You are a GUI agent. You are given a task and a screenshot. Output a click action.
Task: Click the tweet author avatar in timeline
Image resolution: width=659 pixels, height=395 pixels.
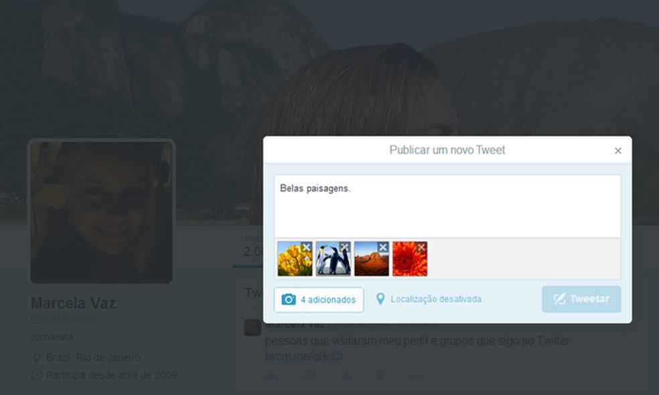click(252, 328)
